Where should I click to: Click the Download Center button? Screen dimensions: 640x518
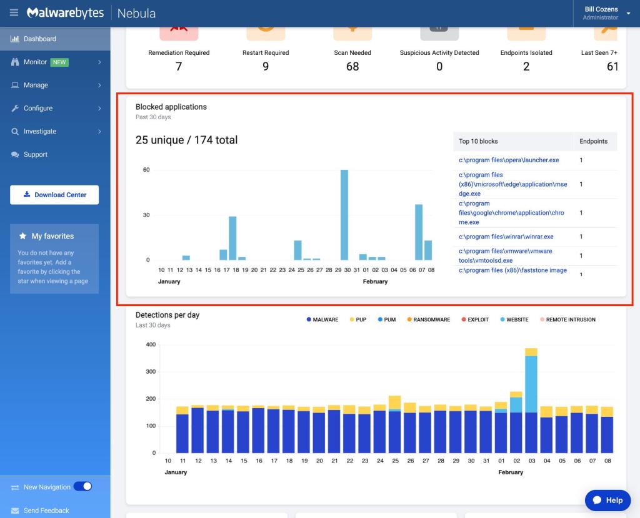tap(54, 195)
